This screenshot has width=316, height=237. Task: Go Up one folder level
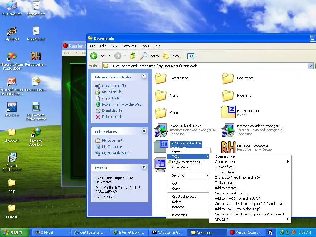click(x=133, y=56)
